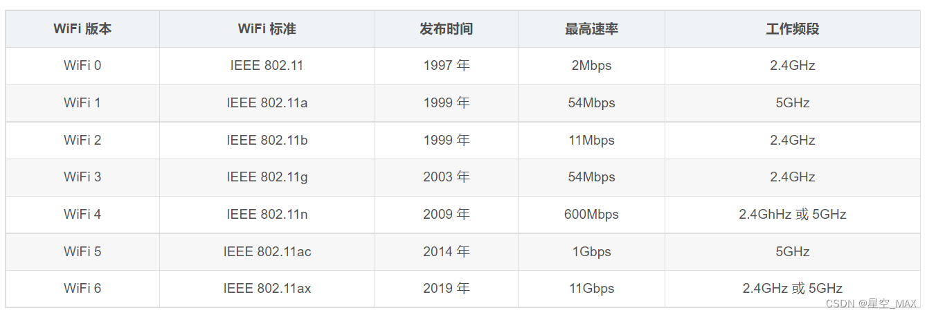Select the 2Mbps speed cell
Image resolution: width=927 pixels, height=315 pixels.
pyautogui.click(x=591, y=66)
